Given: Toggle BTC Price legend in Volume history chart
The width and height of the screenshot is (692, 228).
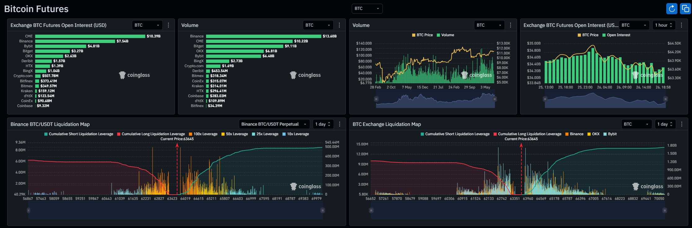Looking at the screenshot, I should [x=422, y=35].
